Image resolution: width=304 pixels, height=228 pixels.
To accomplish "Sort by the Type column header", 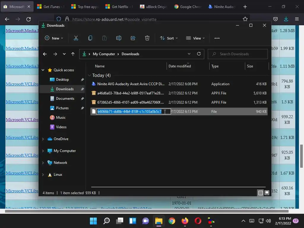I will 215,66.
